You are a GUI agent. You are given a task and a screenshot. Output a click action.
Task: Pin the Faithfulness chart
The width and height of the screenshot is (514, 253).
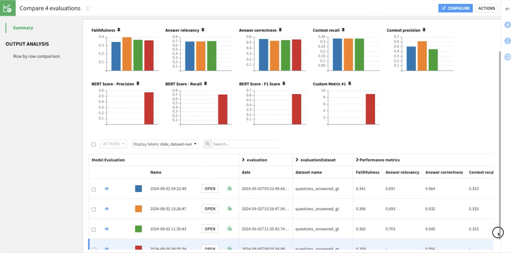pos(119,30)
